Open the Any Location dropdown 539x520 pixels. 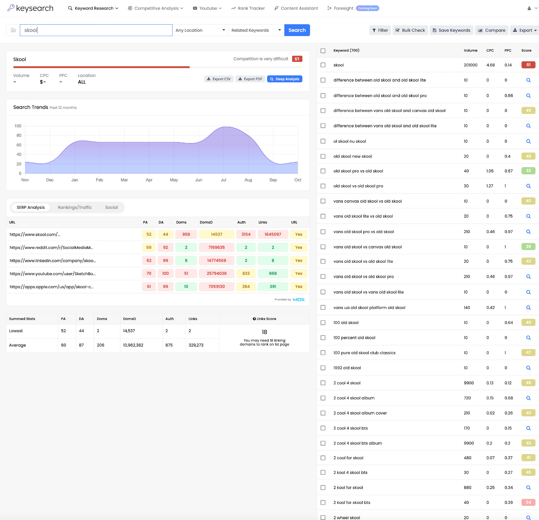[x=201, y=30]
